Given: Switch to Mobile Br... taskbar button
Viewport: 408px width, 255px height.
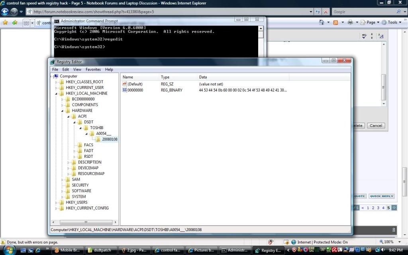Looking at the screenshot, I should [x=68, y=250].
